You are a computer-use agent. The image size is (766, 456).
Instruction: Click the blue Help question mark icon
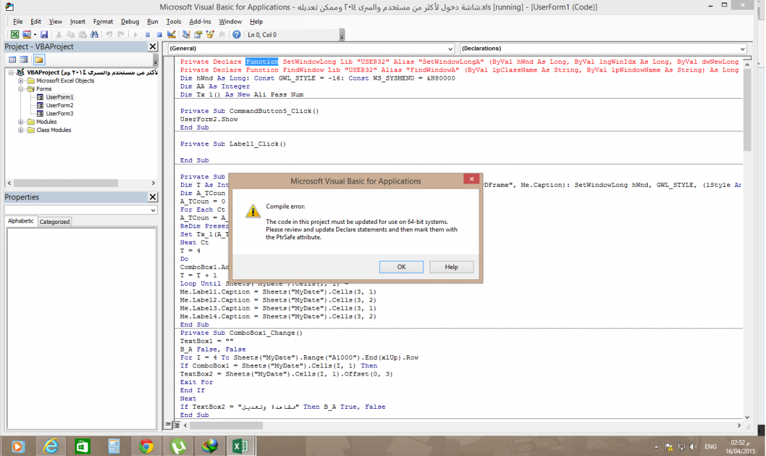tap(237, 34)
